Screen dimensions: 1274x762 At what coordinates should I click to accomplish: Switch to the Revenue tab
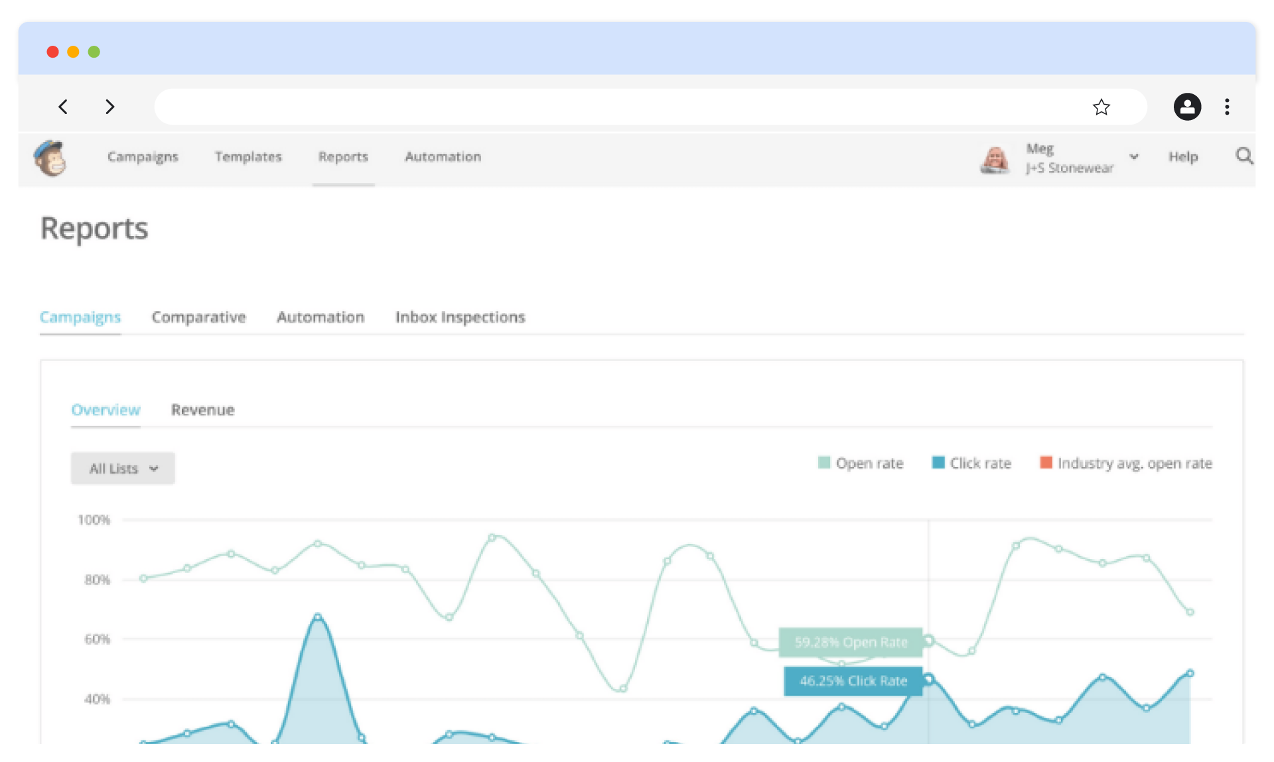[202, 410]
